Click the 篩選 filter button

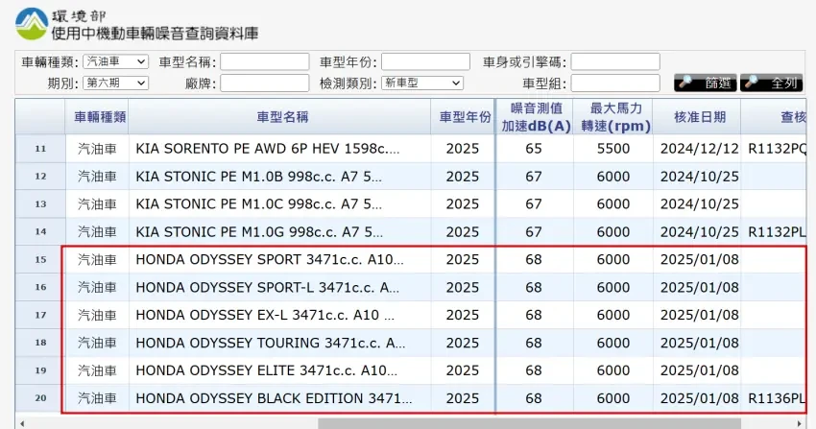tap(706, 83)
